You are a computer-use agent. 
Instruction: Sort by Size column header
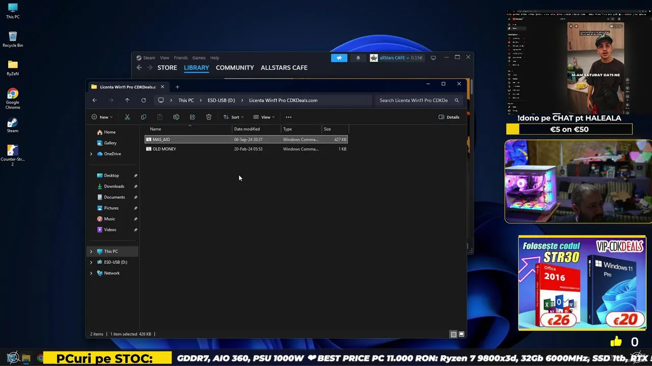[x=335, y=129]
